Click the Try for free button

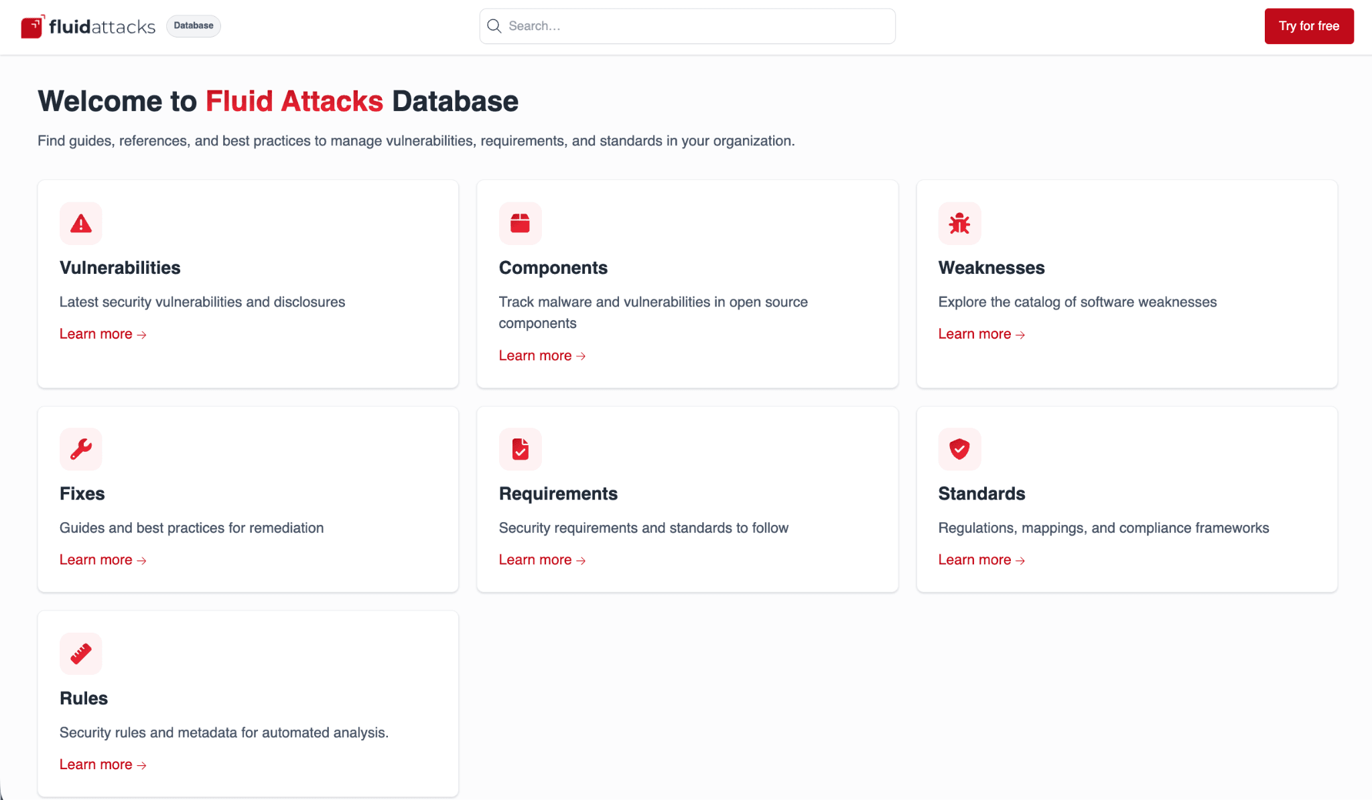click(x=1309, y=26)
